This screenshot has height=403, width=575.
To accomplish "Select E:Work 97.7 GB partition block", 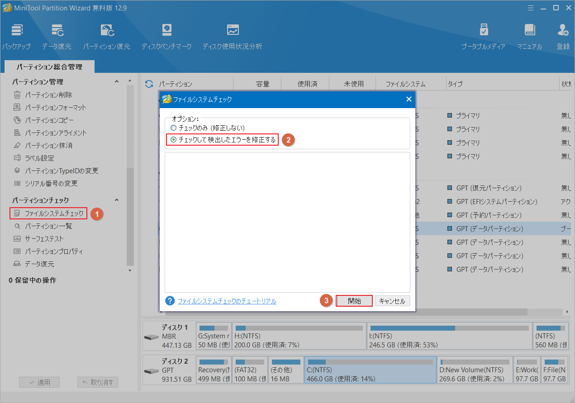I will pos(527,370).
